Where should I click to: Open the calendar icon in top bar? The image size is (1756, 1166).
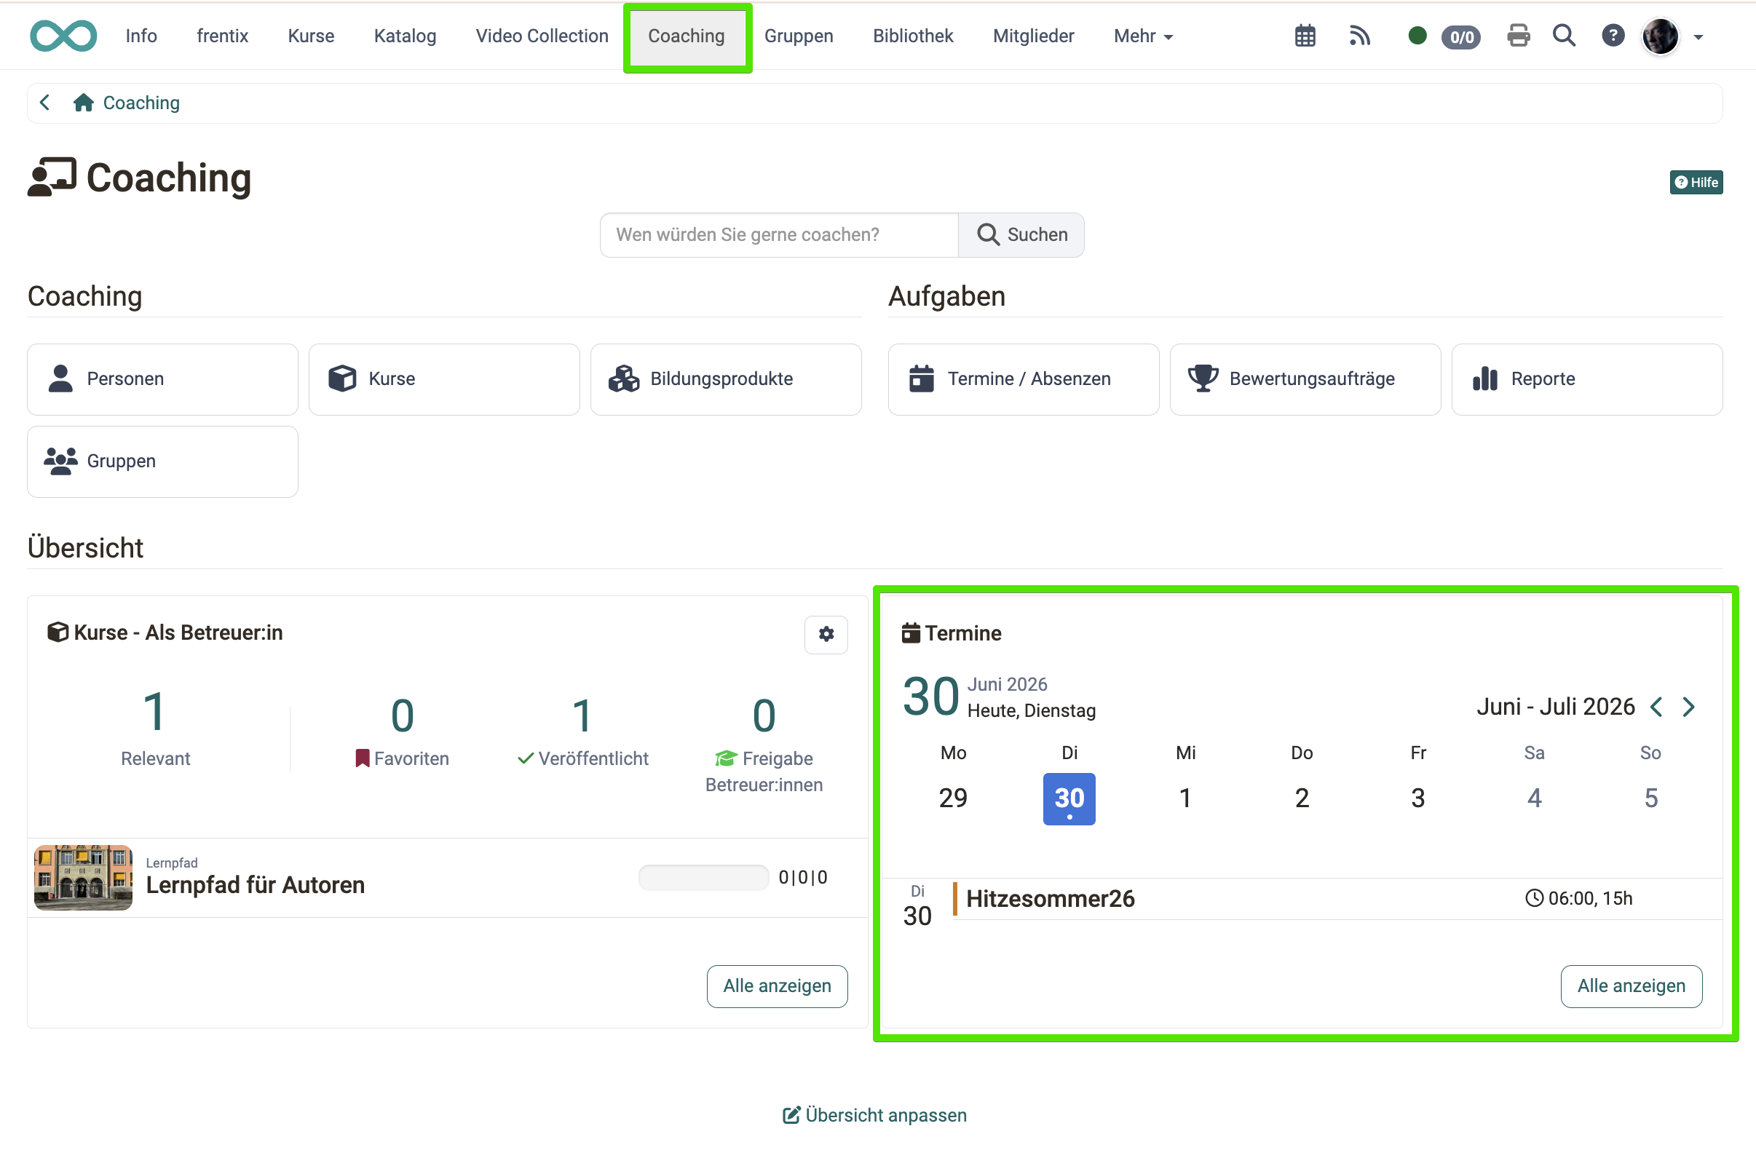tap(1305, 36)
